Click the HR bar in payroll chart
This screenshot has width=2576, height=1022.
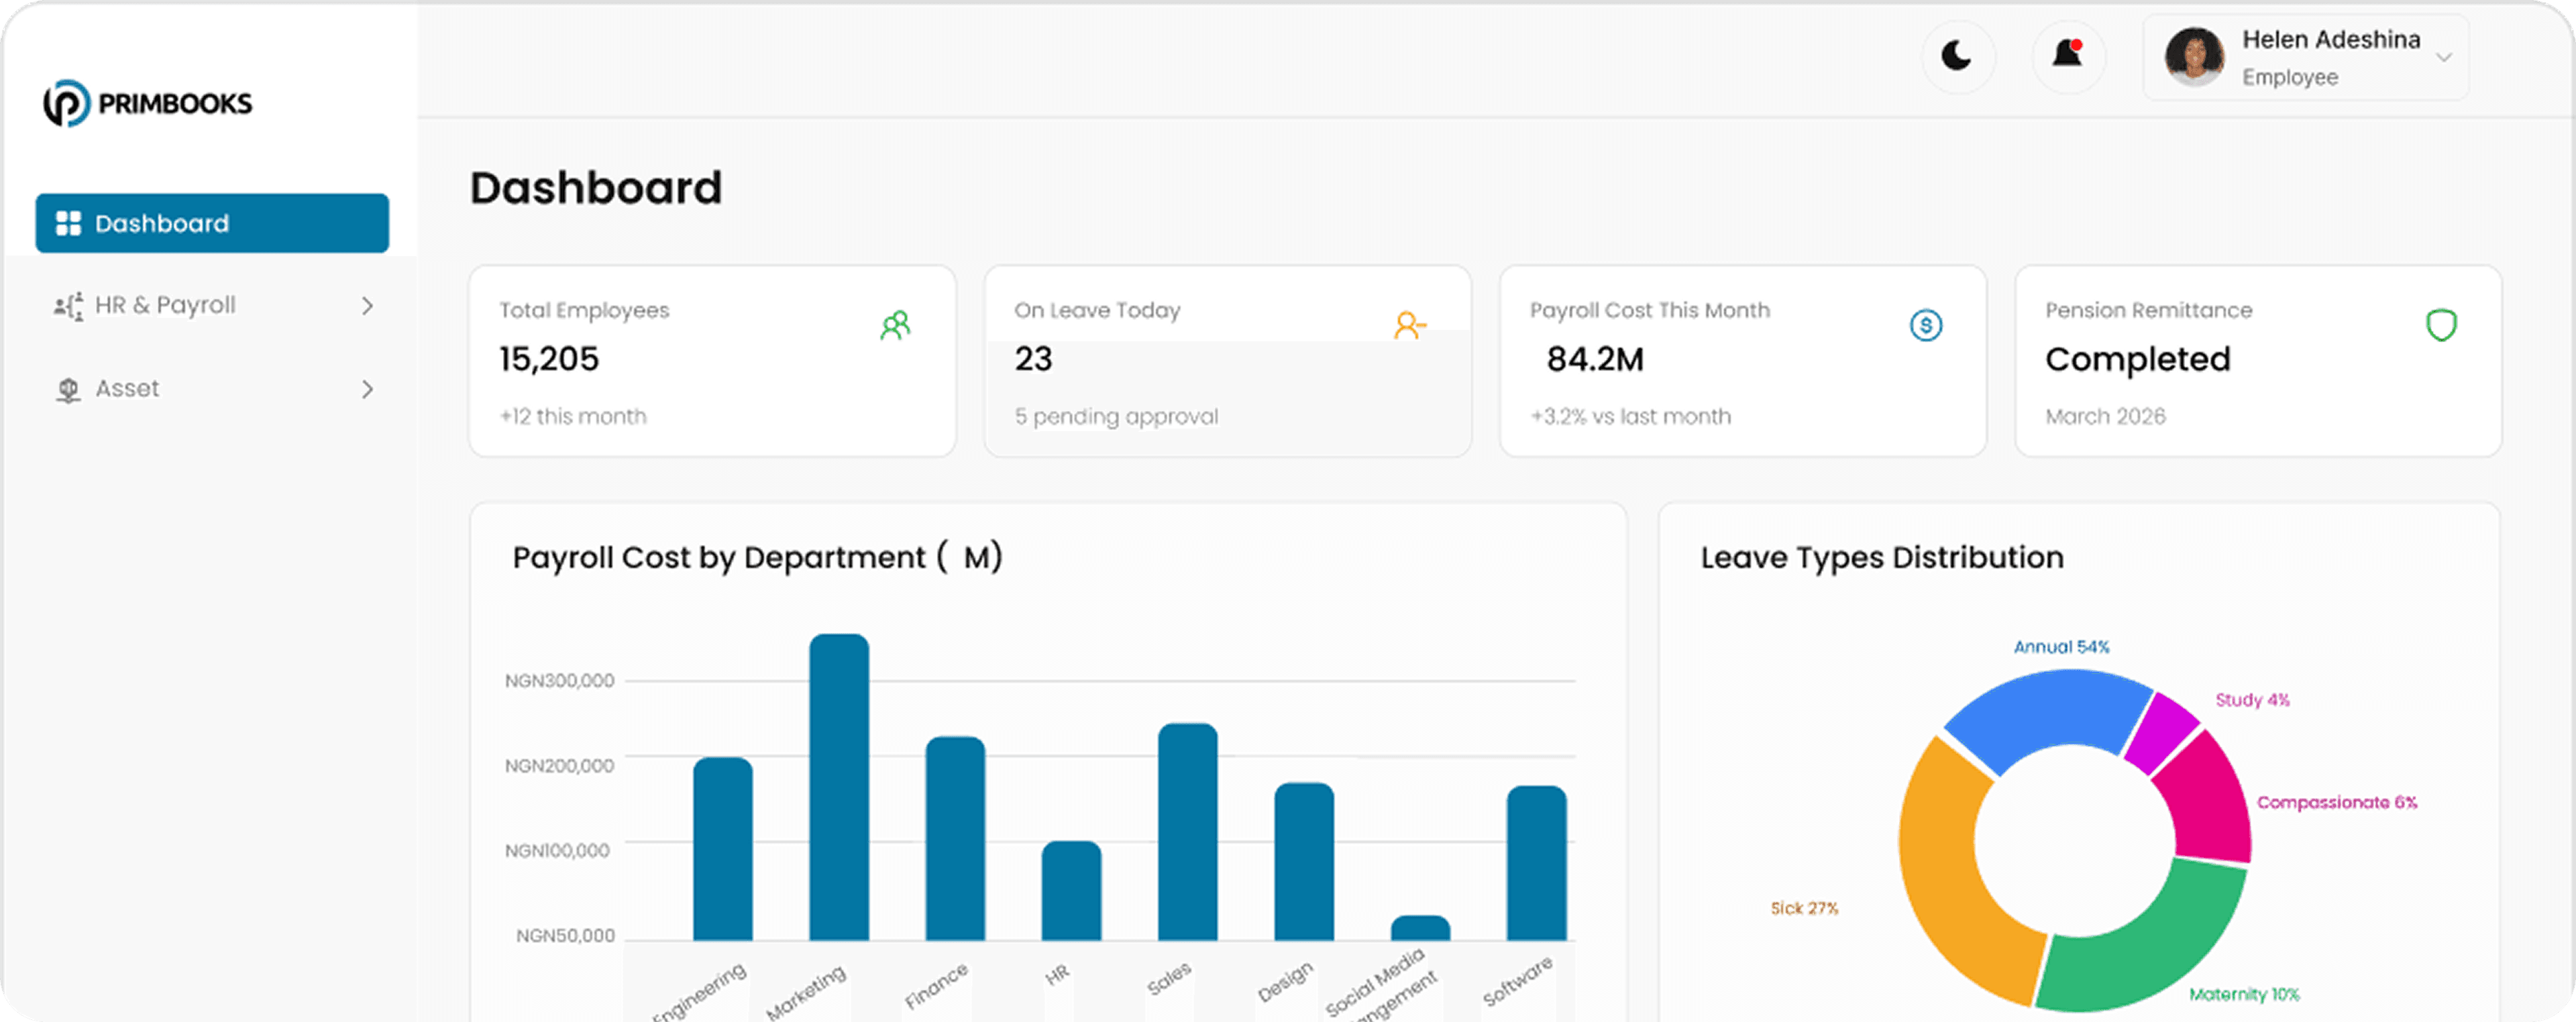1072,890
